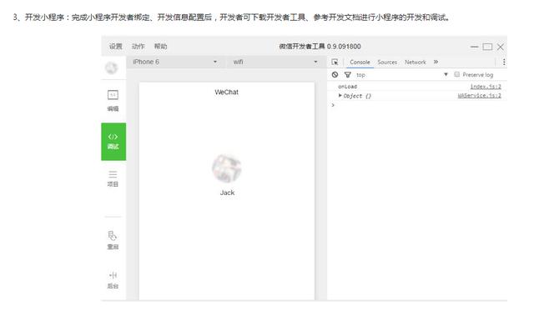
Task: Open the top context selector dropdown
Action: point(402,74)
